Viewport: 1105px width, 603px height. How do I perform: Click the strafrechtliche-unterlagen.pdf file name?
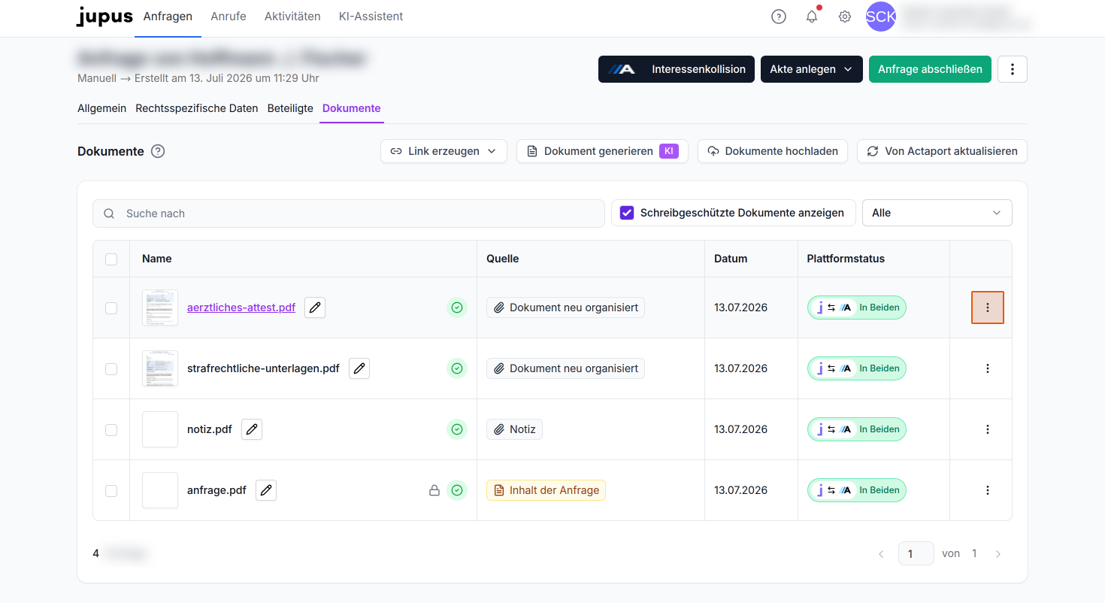coord(263,368)
